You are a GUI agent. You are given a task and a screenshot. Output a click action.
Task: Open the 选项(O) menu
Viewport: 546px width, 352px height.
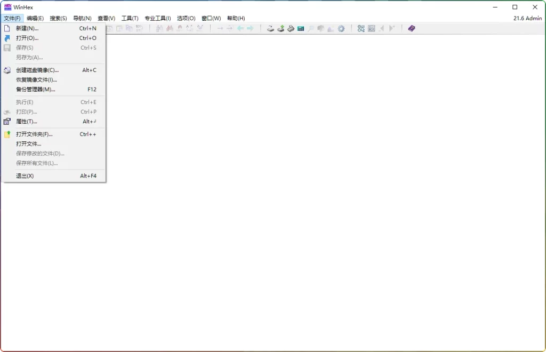coord(186,18)
